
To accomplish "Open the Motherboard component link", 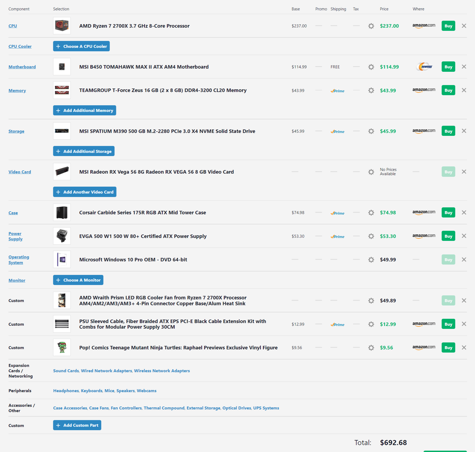I will [22, 67].
